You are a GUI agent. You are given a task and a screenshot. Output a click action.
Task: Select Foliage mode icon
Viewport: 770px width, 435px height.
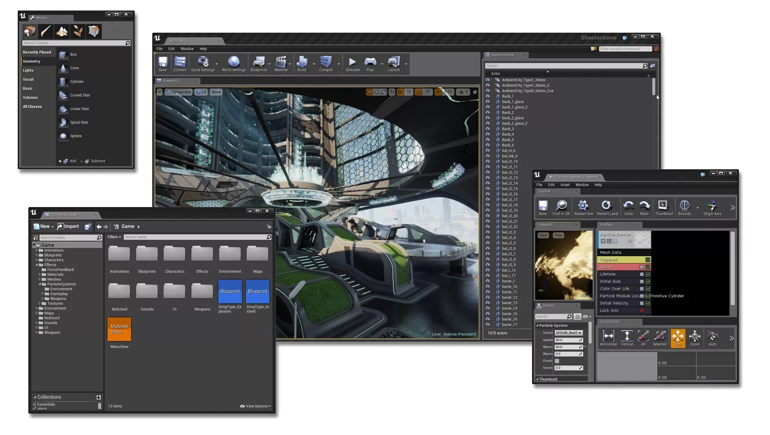coord(78,31)
